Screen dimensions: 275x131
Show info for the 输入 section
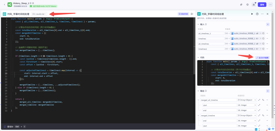tap(206, 24)
